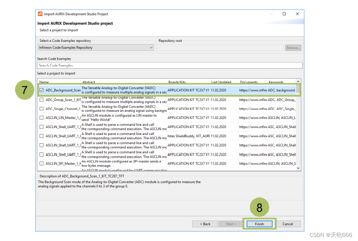
Task: Open the document link for ADC_Group_Scan_1_KIT row
Action: [x=253, y=100]
